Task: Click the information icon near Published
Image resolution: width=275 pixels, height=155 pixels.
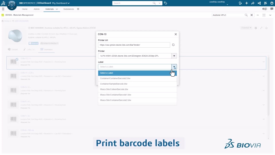Action: pyautogui.click(x=256, y=28)
